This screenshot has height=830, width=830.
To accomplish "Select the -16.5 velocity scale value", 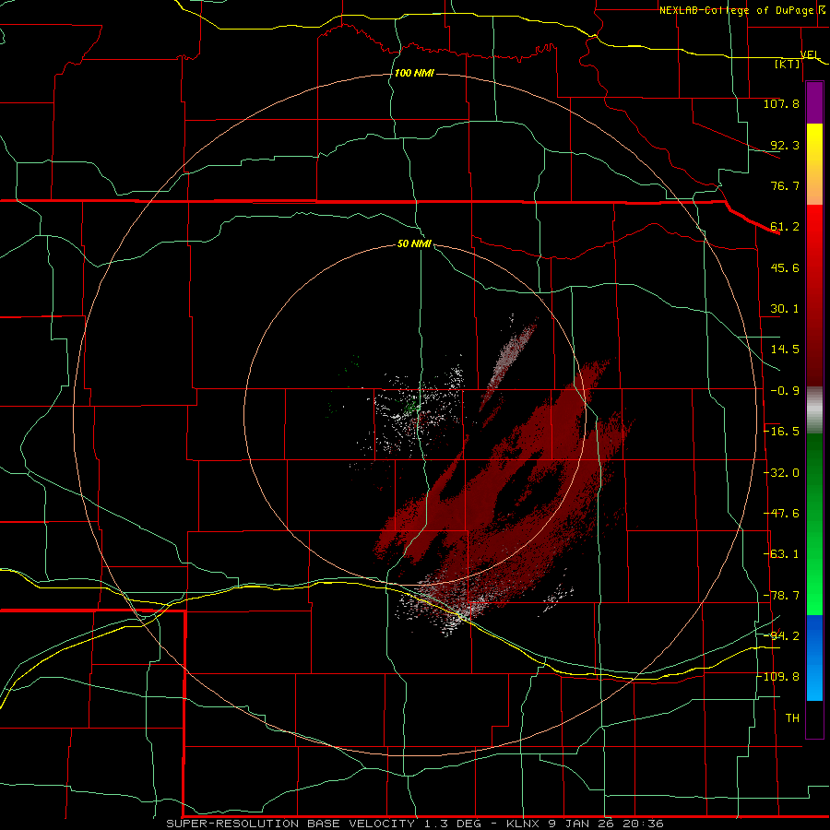I will click(781, 432).
